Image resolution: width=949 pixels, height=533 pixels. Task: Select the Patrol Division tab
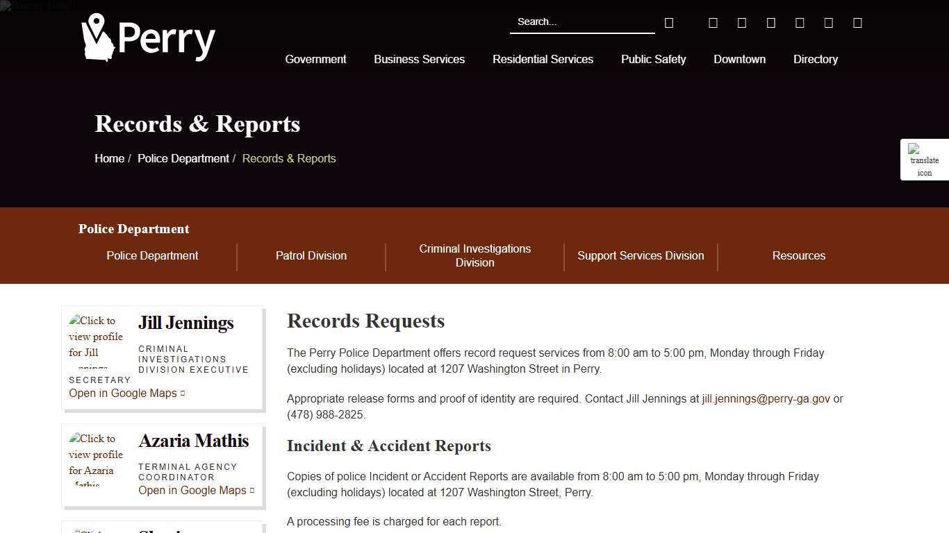311,256
